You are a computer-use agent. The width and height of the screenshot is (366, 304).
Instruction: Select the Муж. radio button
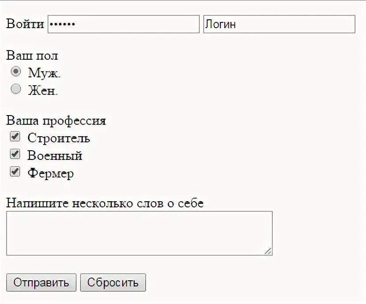tap(16, 71)
